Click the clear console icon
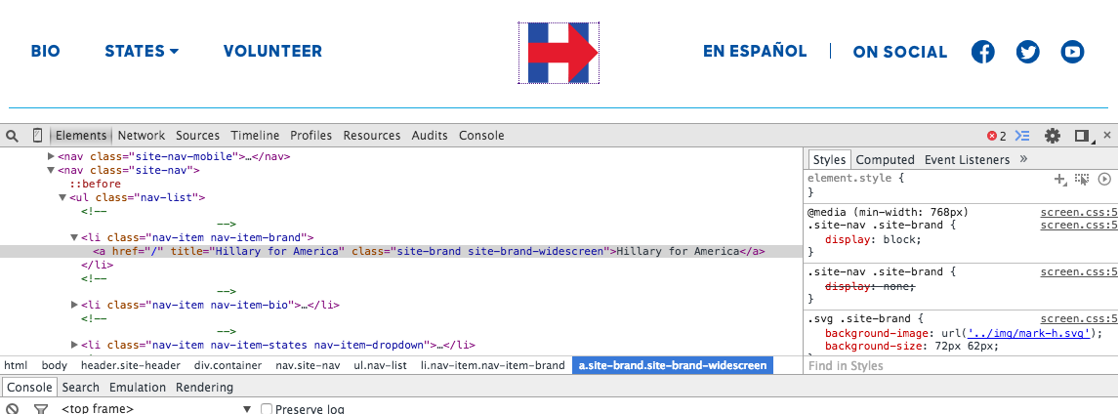This screenshot has height=414, width=1118. [12, 409]
